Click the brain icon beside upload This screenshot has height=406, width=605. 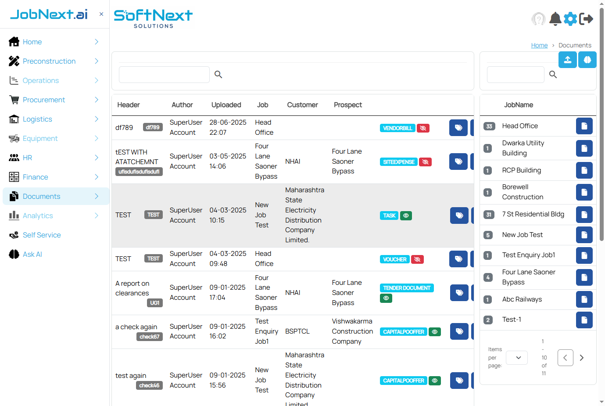coord(587,60)
